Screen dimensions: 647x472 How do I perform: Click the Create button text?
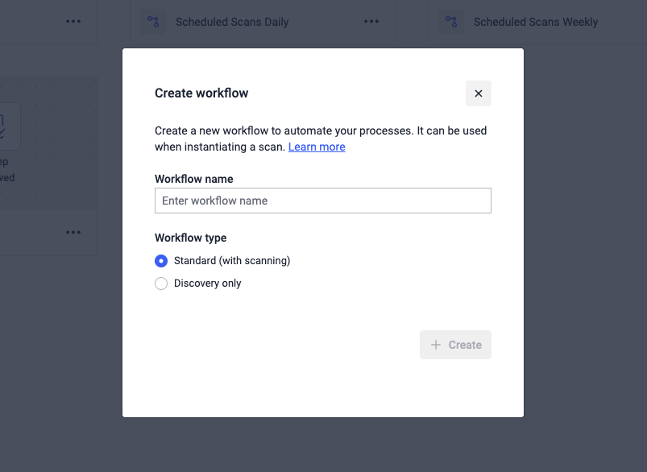coord(465,345)
